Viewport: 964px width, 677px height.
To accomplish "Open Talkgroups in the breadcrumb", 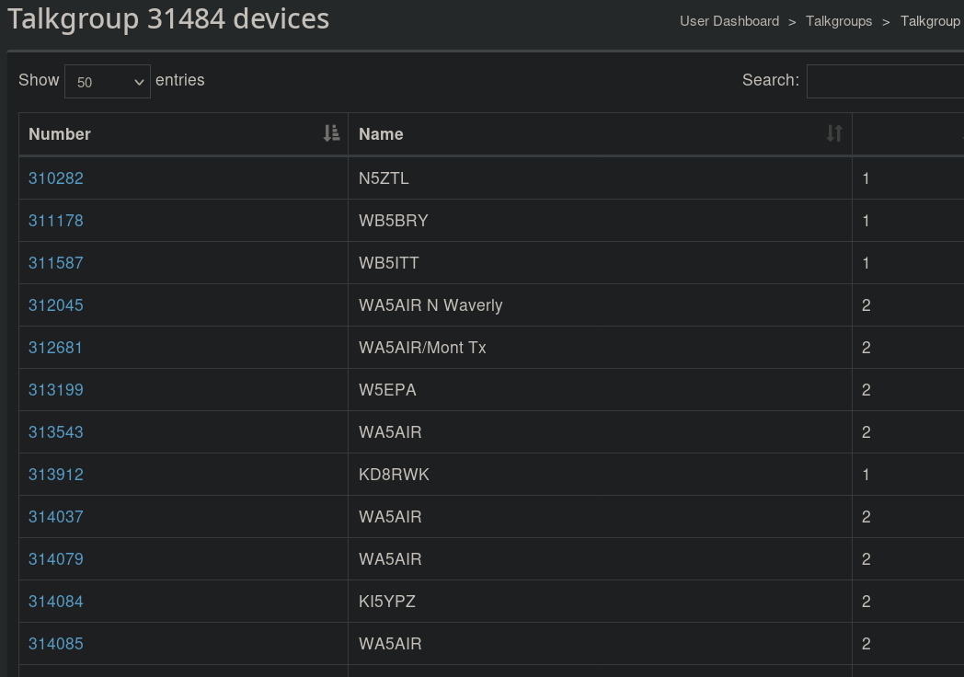I will [839, 21].
